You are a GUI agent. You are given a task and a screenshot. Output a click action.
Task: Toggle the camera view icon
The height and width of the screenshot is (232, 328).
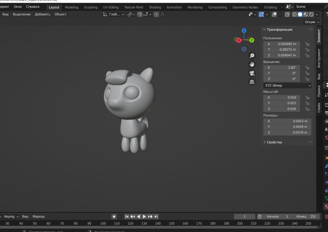click(x=252, y=73)
